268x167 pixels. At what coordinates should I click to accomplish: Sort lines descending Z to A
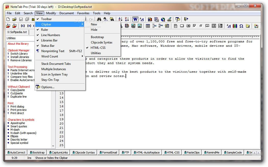[x=127, y=19]
